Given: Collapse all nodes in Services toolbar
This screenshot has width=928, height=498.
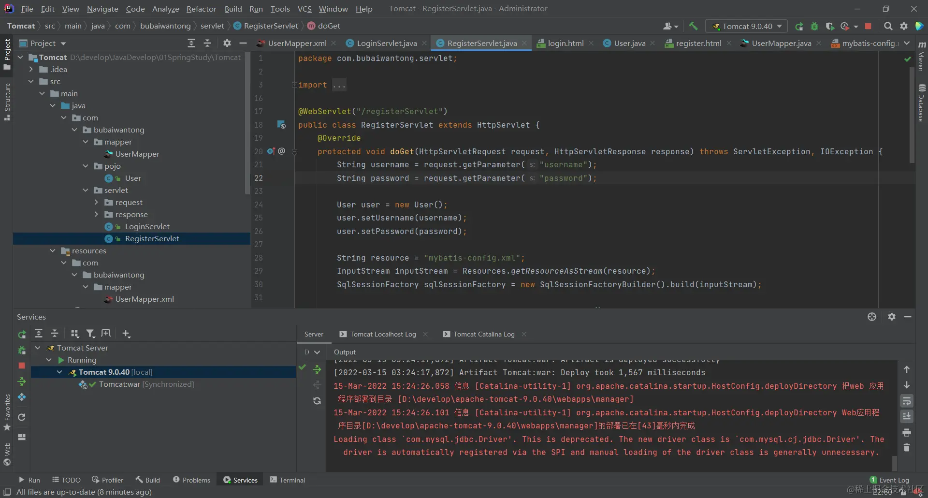Looking at the screenshot, I should tap(55, 334).
